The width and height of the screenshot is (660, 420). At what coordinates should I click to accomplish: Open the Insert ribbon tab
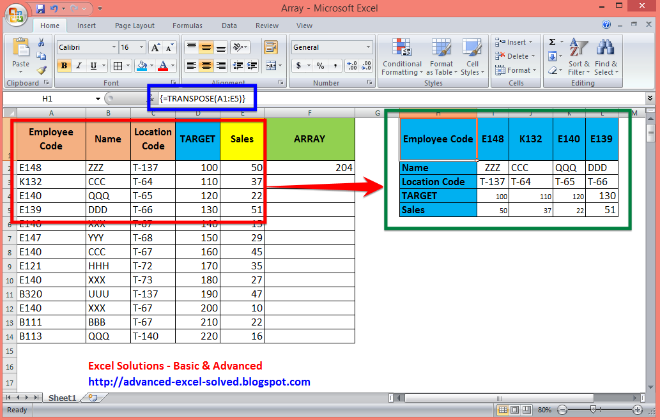86,26
